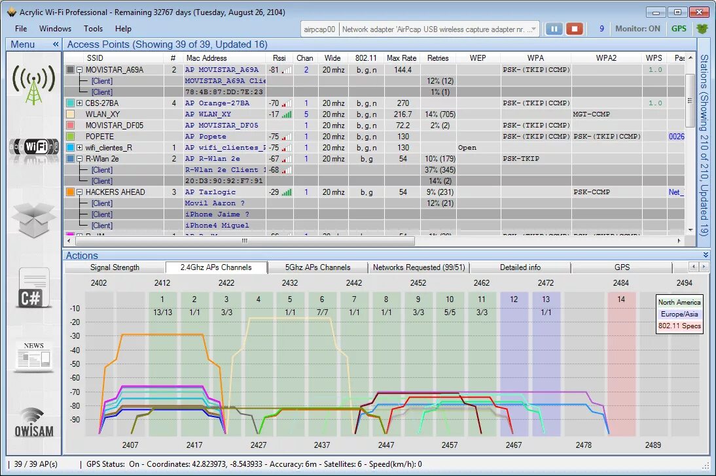Pause the capture with the pause button
This screenshot has width=716, height=476.
[x=554, y=29]
